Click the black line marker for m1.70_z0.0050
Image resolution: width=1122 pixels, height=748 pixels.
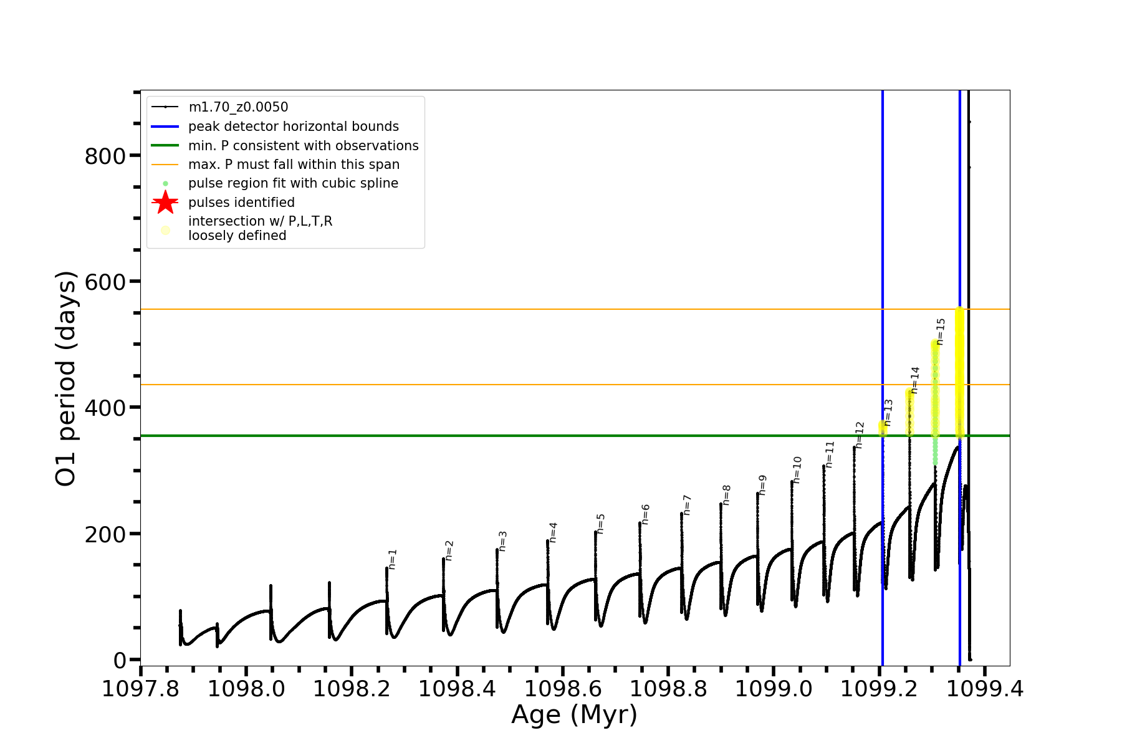(165, 107)
